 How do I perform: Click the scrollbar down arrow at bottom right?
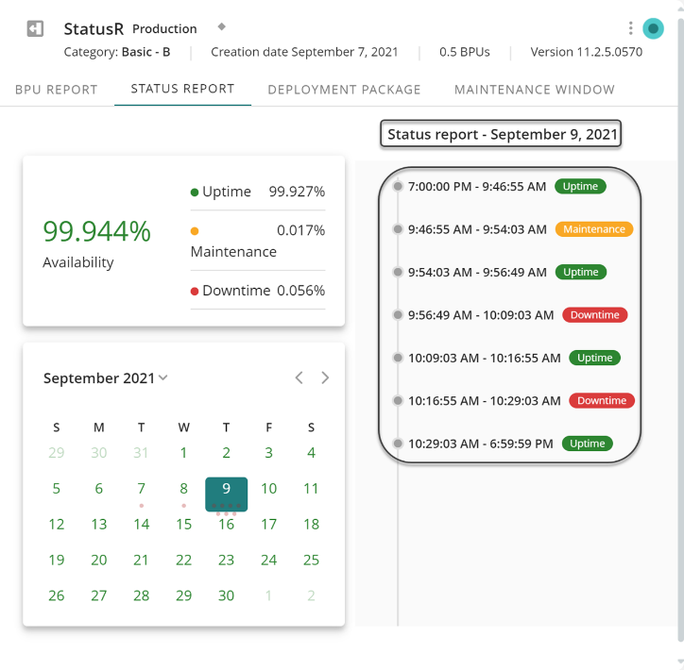678,662
